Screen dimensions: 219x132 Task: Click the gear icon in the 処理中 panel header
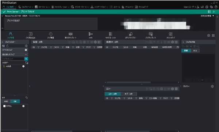point(173,42)
